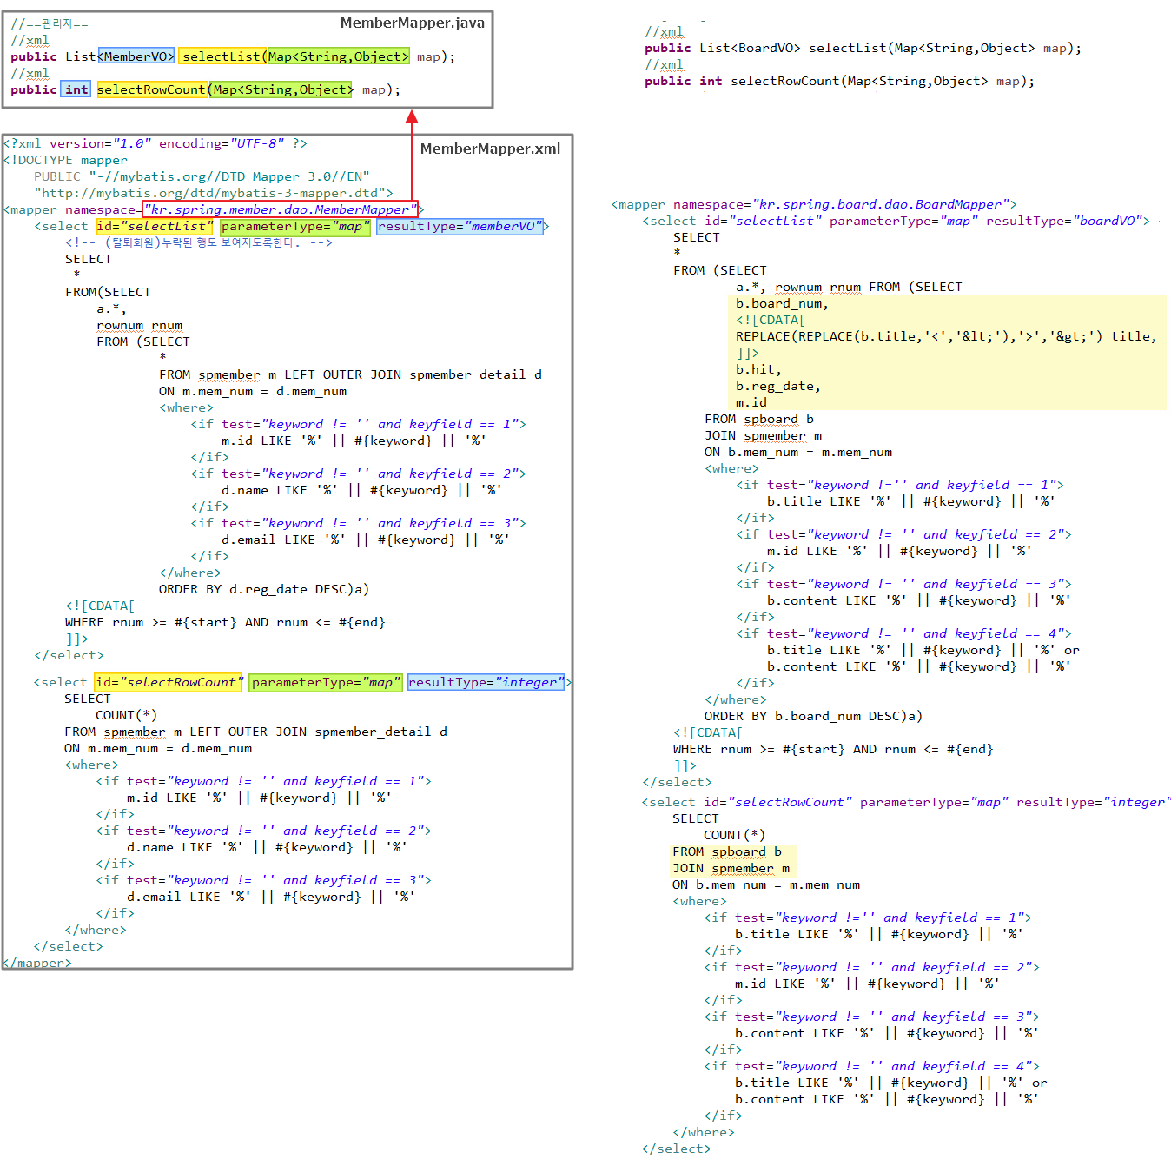Click List<BoardVO> in the board mapper interface
The width and height of the screenshot is (1171, 1166).
click(x=750, y=49)
